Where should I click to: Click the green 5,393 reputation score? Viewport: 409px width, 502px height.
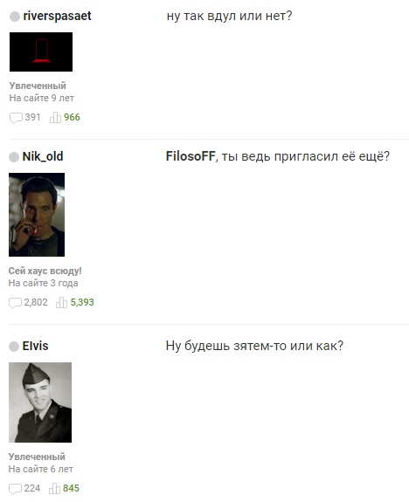[x=82, y=302]
